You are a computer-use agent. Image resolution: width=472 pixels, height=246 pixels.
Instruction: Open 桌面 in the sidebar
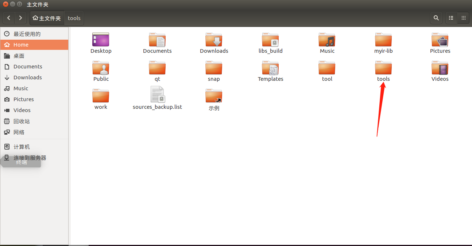pyautogui.click(x=34, y=56)
